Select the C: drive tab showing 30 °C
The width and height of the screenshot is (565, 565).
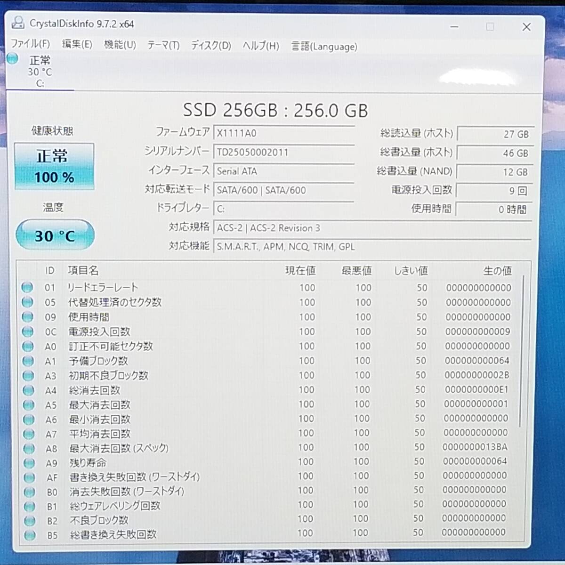click(40, 72)
